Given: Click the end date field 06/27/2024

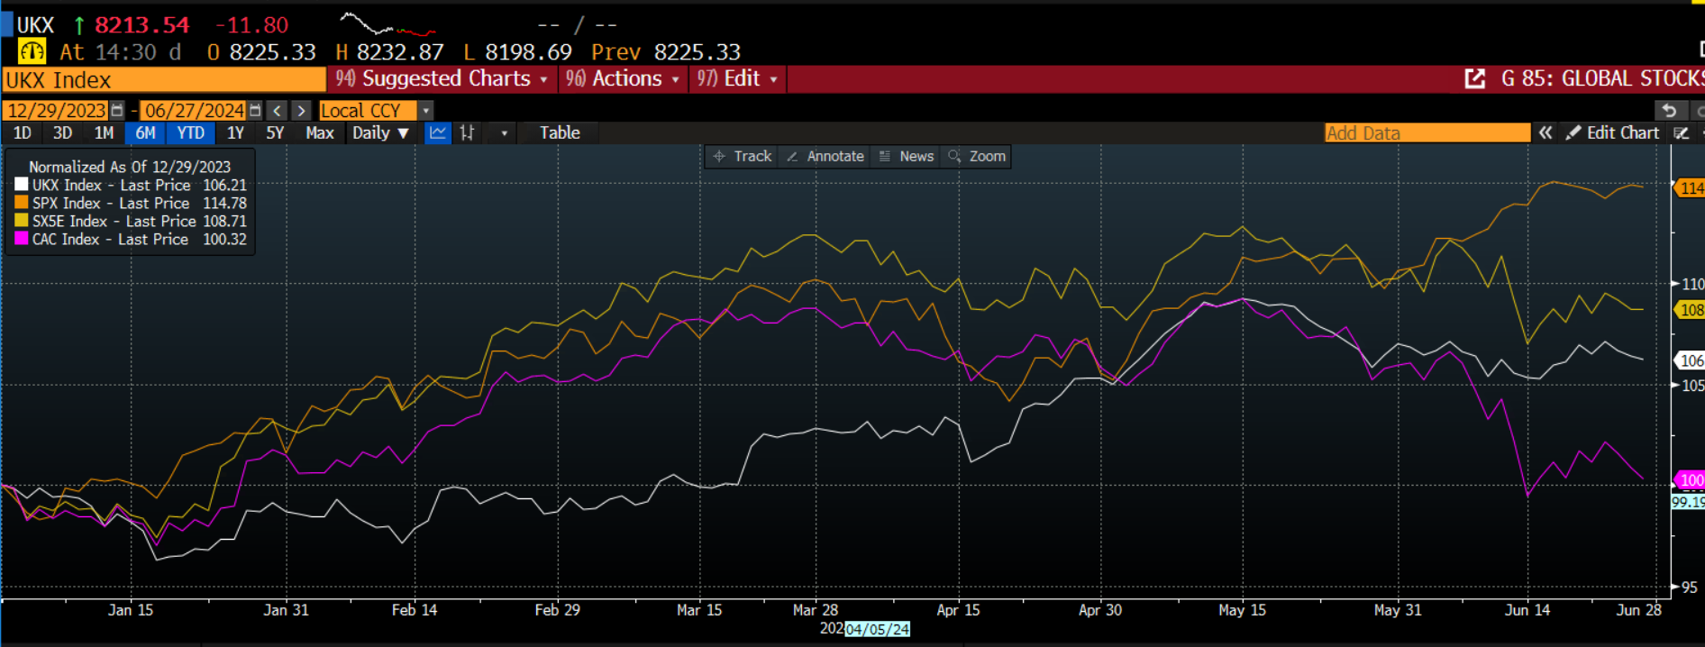Looking at the screenshot, I should pos(194,110).
